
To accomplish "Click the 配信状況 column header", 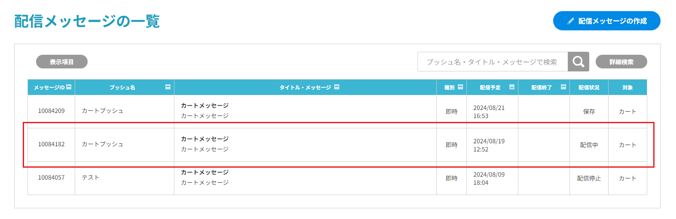I will pyautogui.click(x=589, y=87).
